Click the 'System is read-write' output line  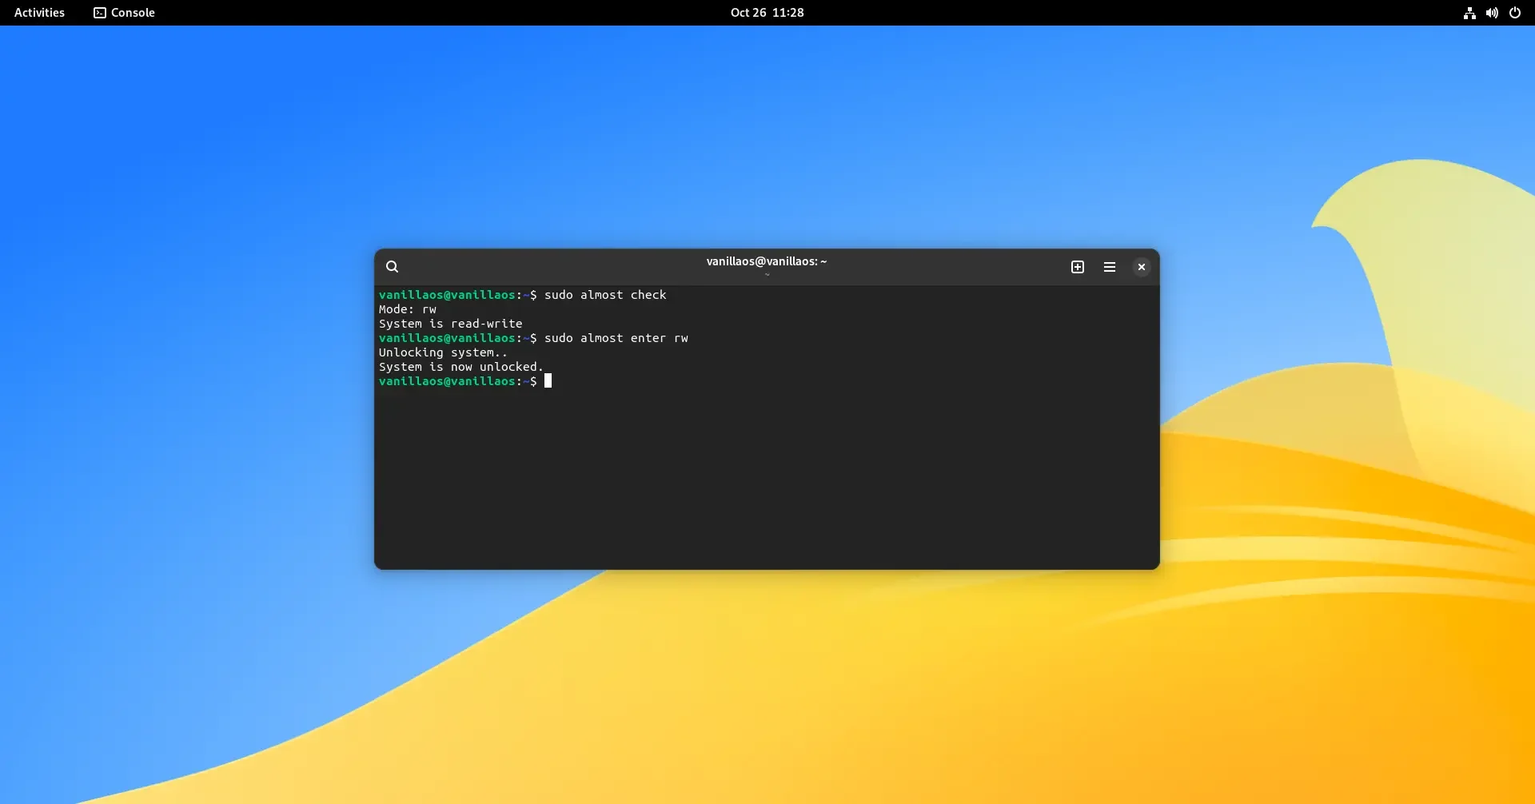point(451,324)
